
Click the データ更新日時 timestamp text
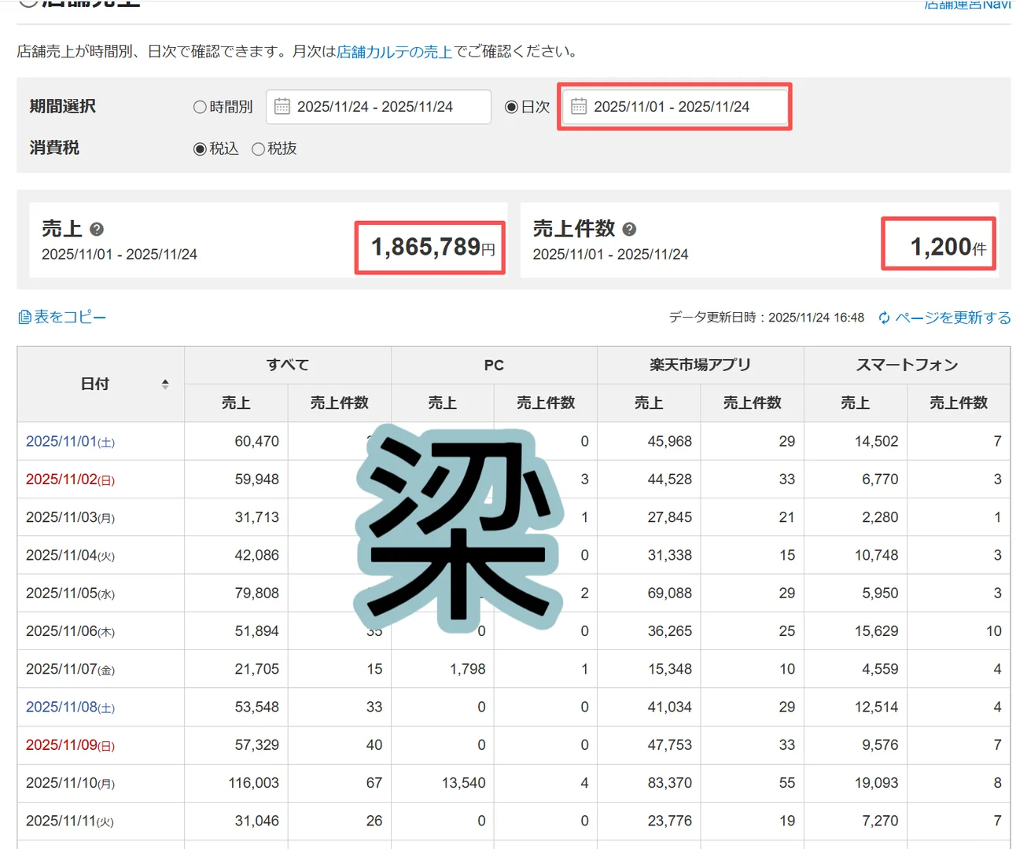pyautogui.click(x=766, y=318)
